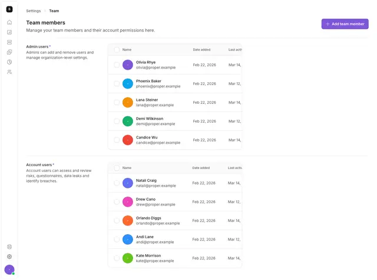Check the Phoenix Baker row checkbox
The image size is (377, 280).
117,83
